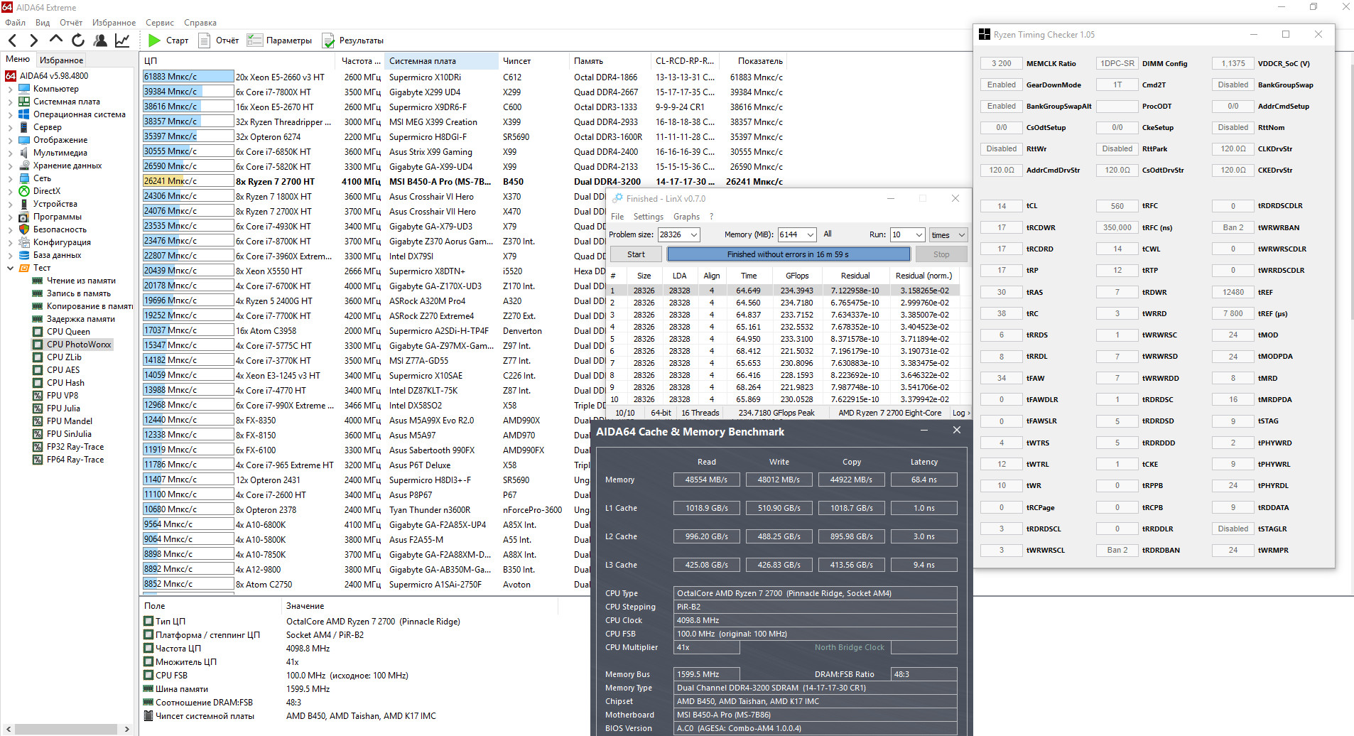Open the Сервис menu in AIDA64
Viewport: 1354px width, 736px height.
tap(160, 23)
